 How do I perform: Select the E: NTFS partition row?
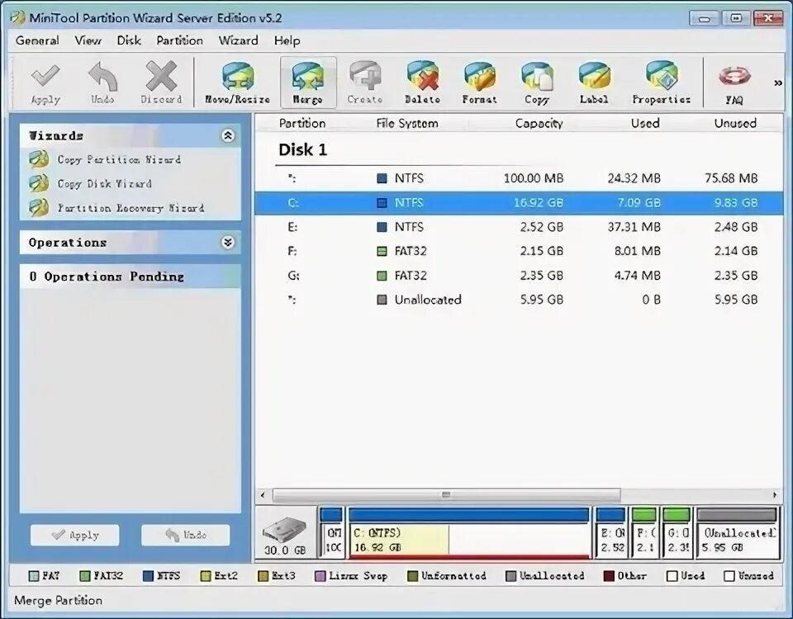pos(519,227)
